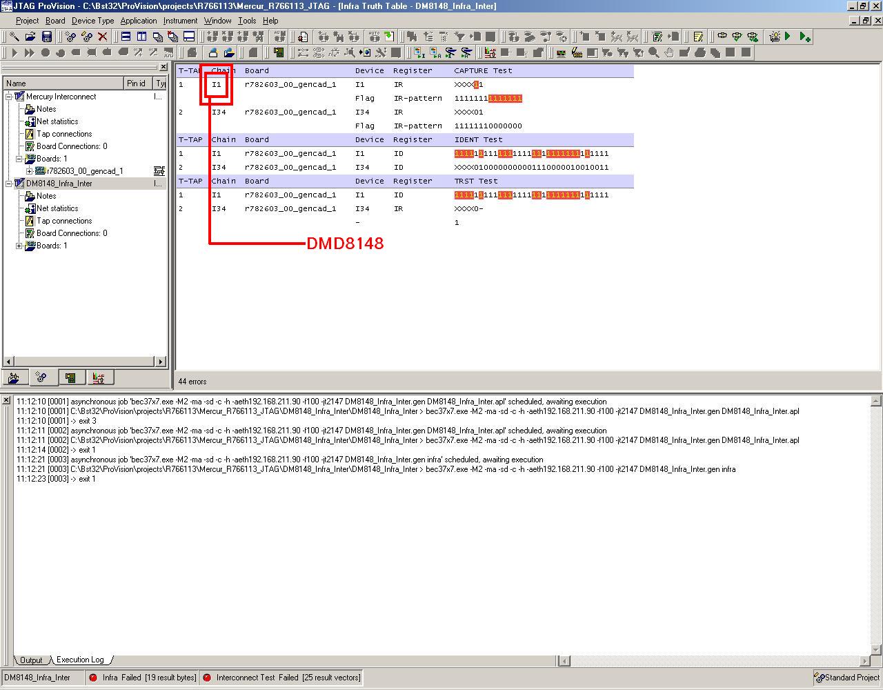Open the yellow notes toolbar icon
883x690 pixels.
click(x=698, y=37)
